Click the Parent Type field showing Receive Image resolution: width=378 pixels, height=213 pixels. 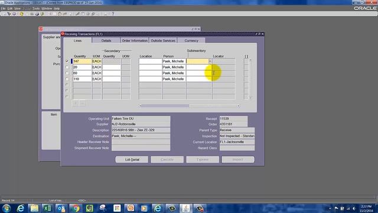pyautogui.click(x=237, y=130)
